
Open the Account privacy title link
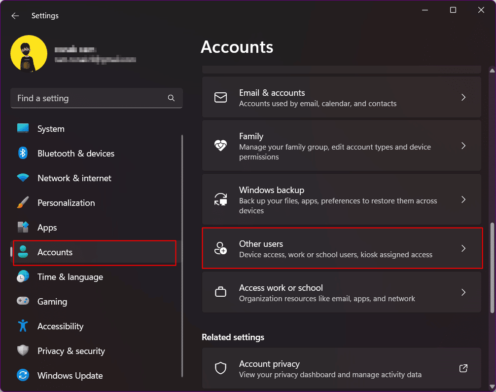pos(270,364)
